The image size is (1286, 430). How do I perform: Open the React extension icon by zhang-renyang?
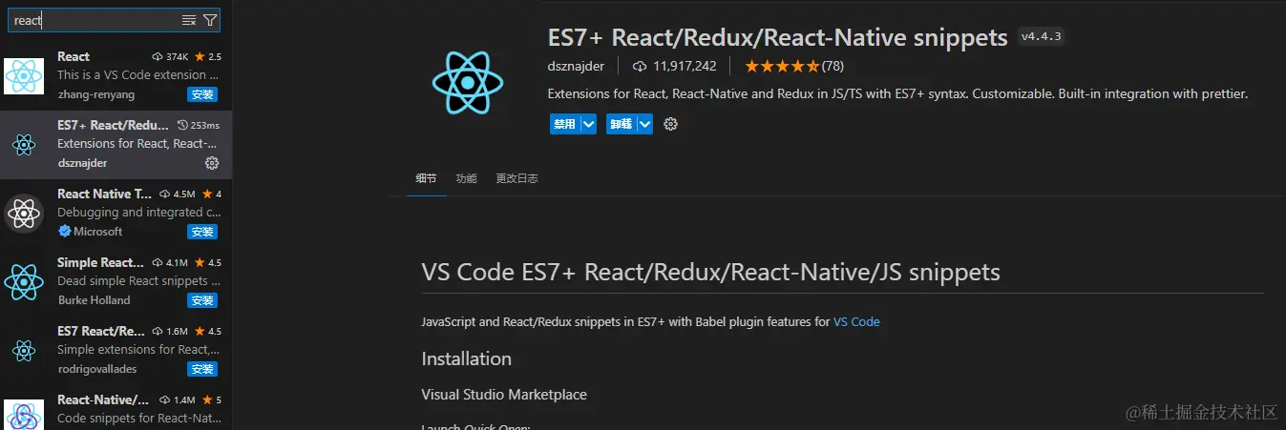pyautogui.click(x=24, y=76)
